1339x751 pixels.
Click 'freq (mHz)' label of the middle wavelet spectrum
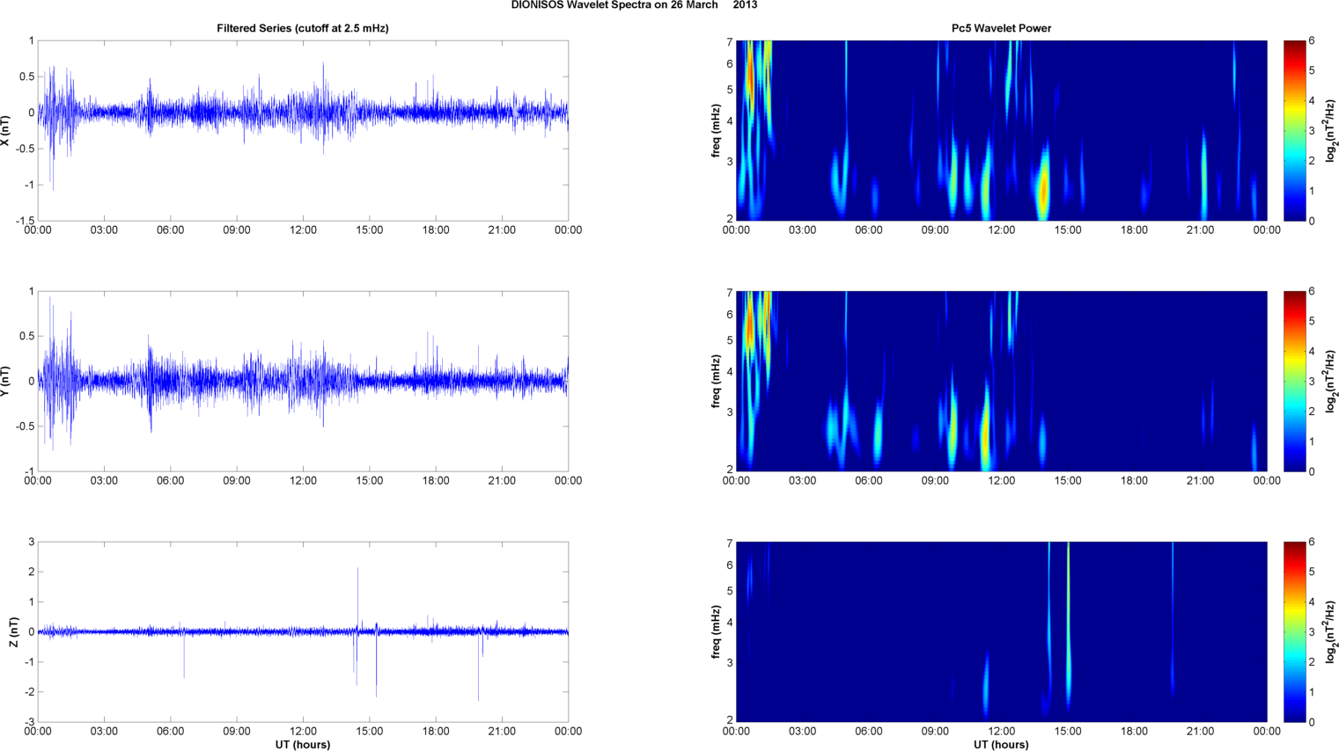click(x=717, y=381)
